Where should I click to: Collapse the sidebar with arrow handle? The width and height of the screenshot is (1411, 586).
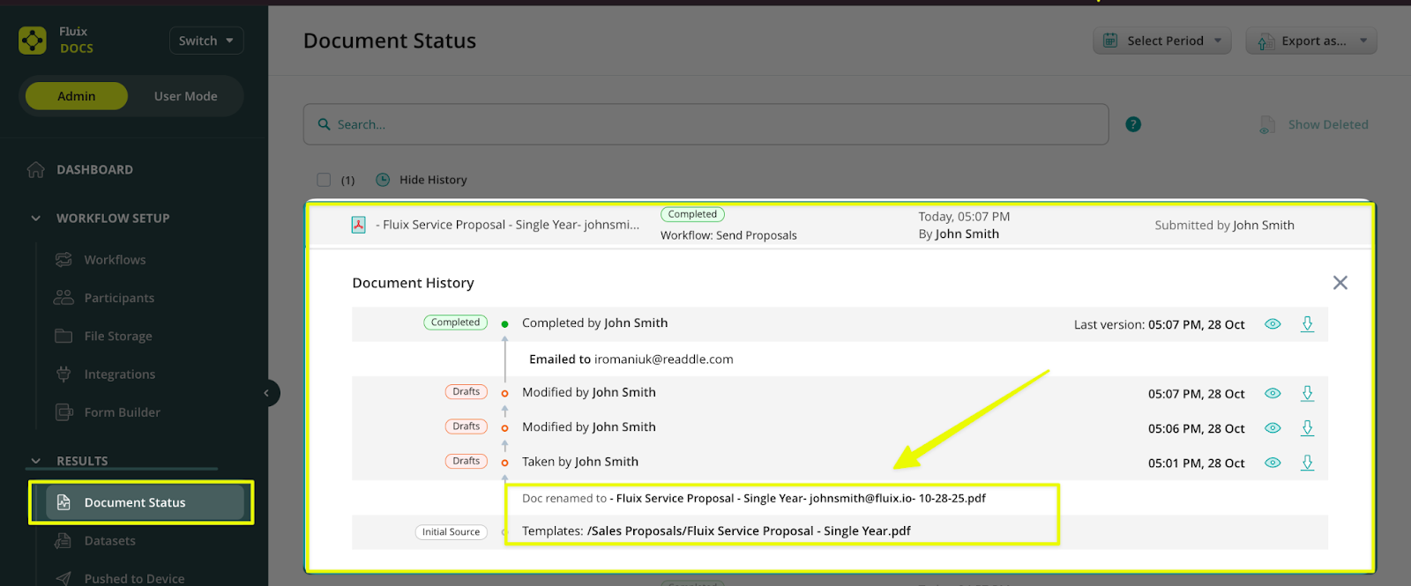tap(266, 393)
